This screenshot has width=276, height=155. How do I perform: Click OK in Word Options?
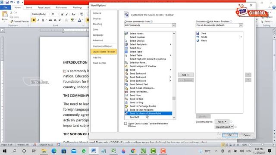click(230, 135)
